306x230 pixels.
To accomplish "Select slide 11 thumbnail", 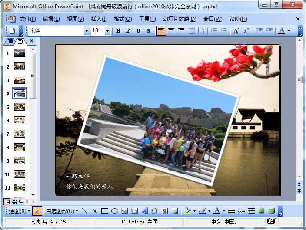I will [20, 187].
